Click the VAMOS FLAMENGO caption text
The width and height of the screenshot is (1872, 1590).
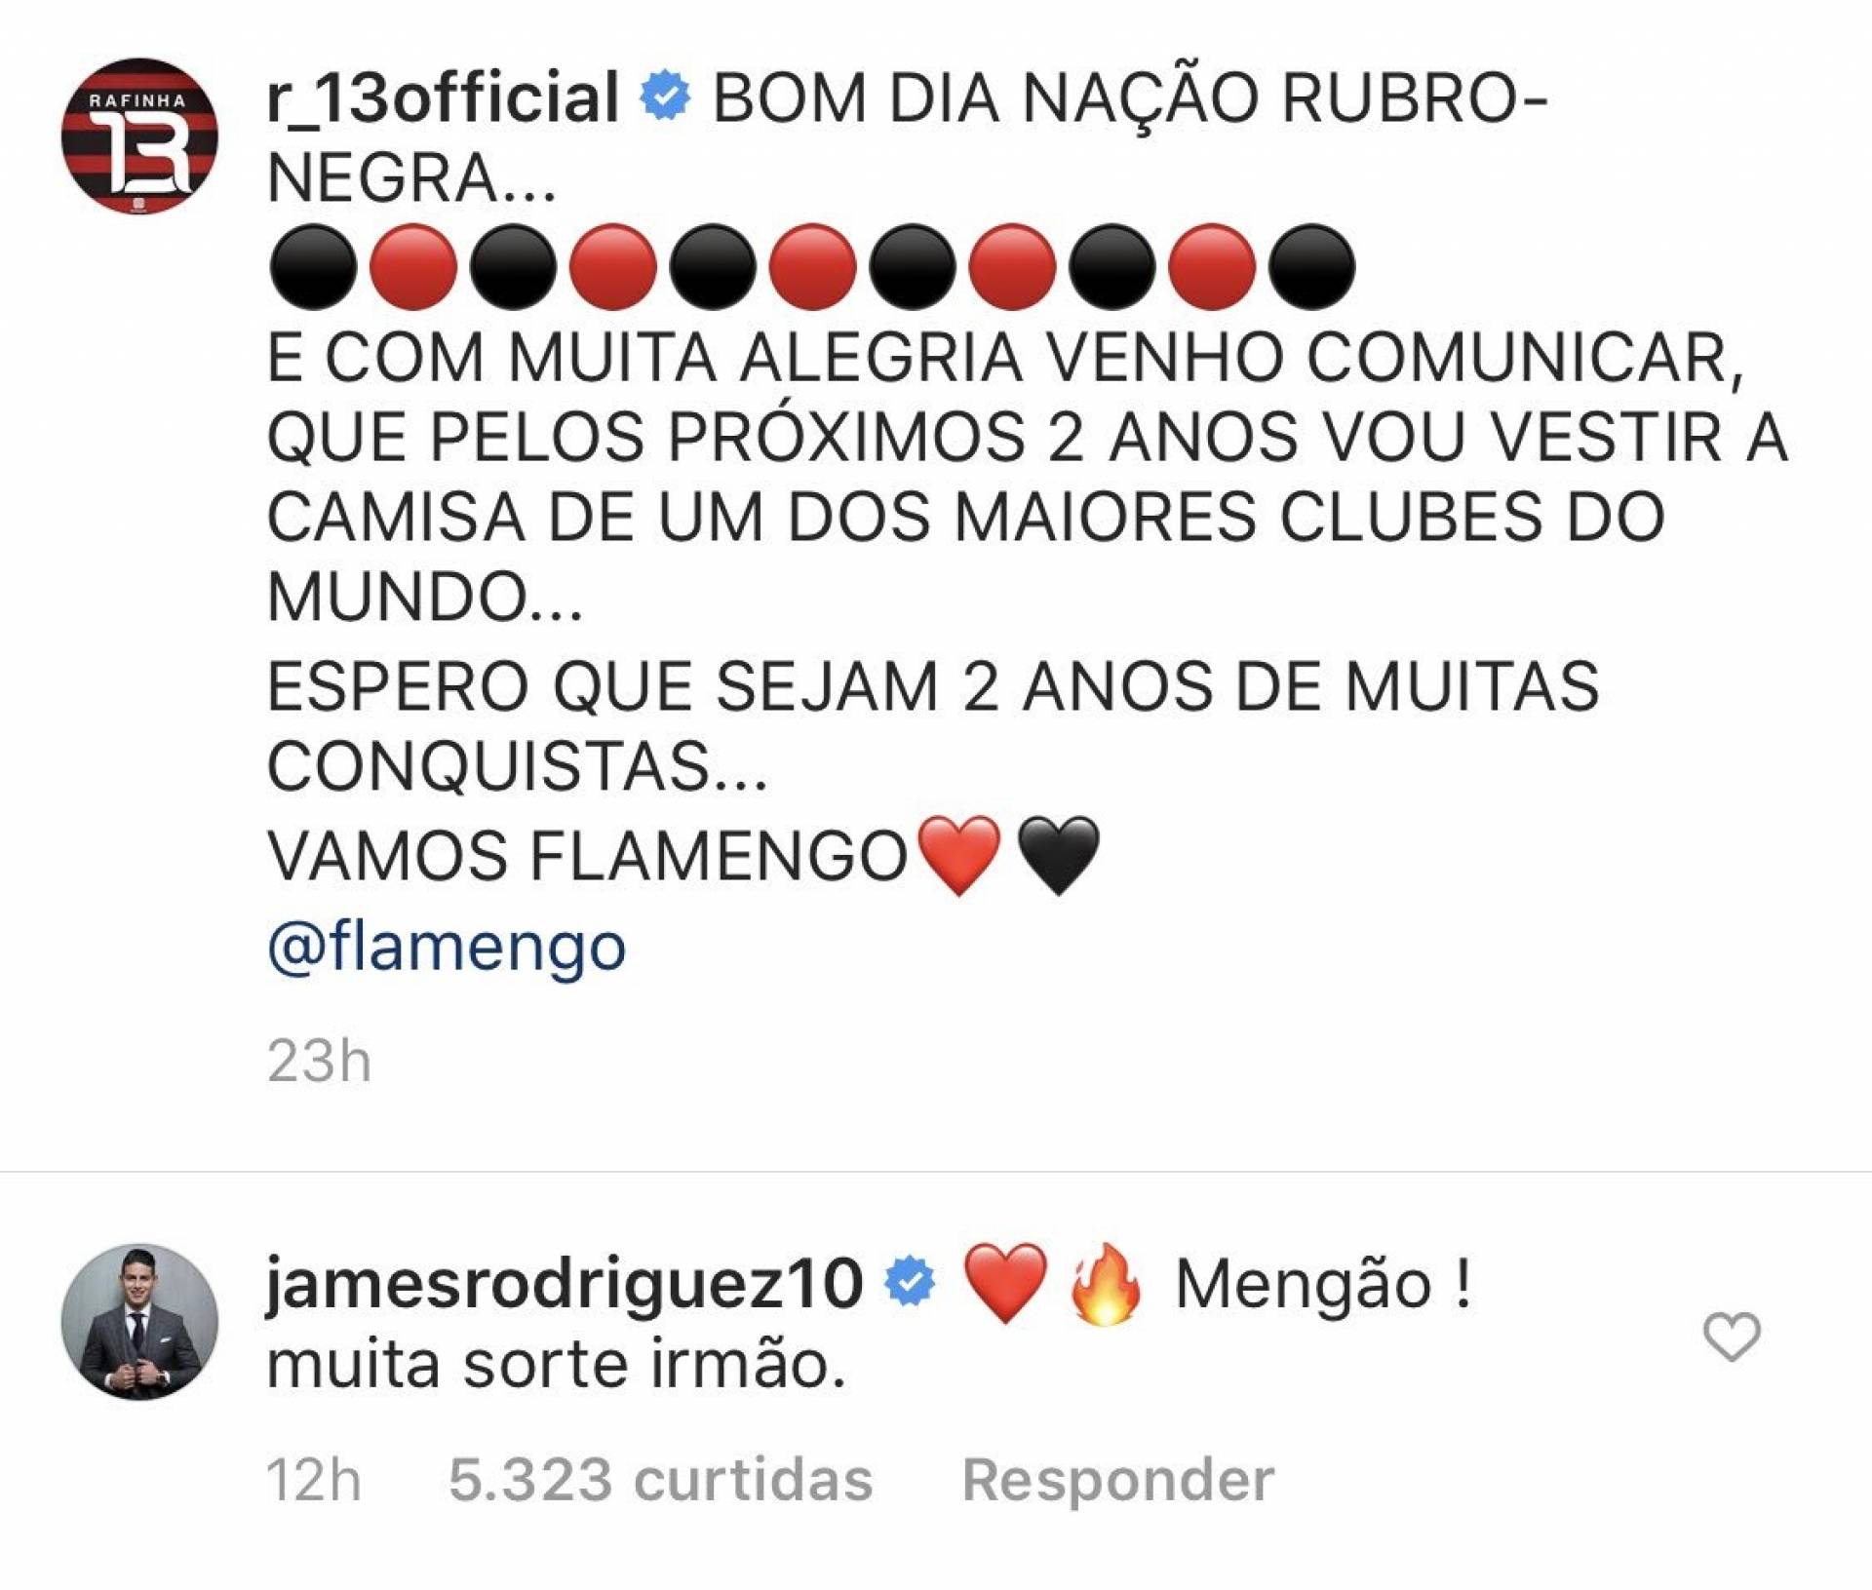(x=588, y=856)
